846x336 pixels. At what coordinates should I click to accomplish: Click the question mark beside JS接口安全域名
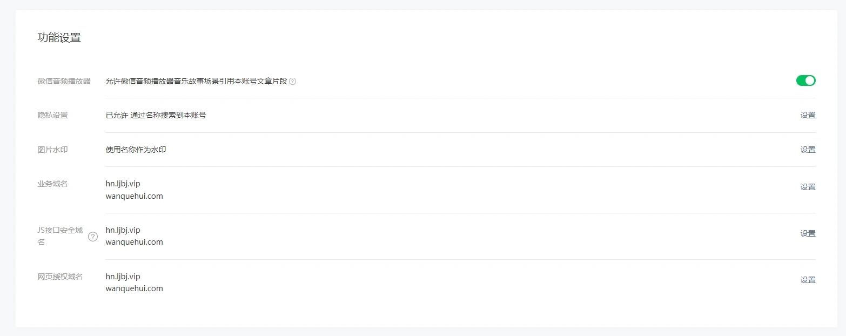coord(93,236)
